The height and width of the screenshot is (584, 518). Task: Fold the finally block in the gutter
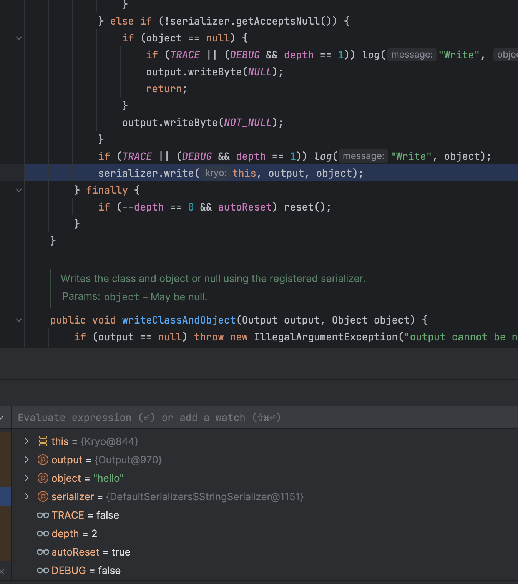[19, 190]
